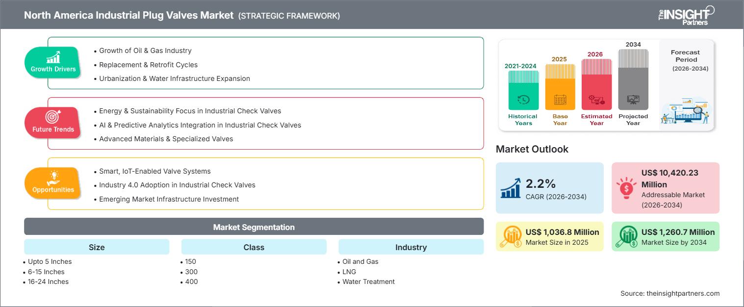Select the Future Trends label

pos(53,129)
